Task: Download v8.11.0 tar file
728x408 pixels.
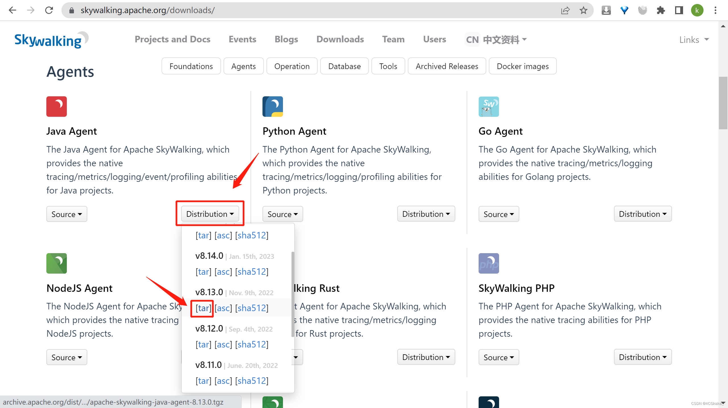Action: 203,381
